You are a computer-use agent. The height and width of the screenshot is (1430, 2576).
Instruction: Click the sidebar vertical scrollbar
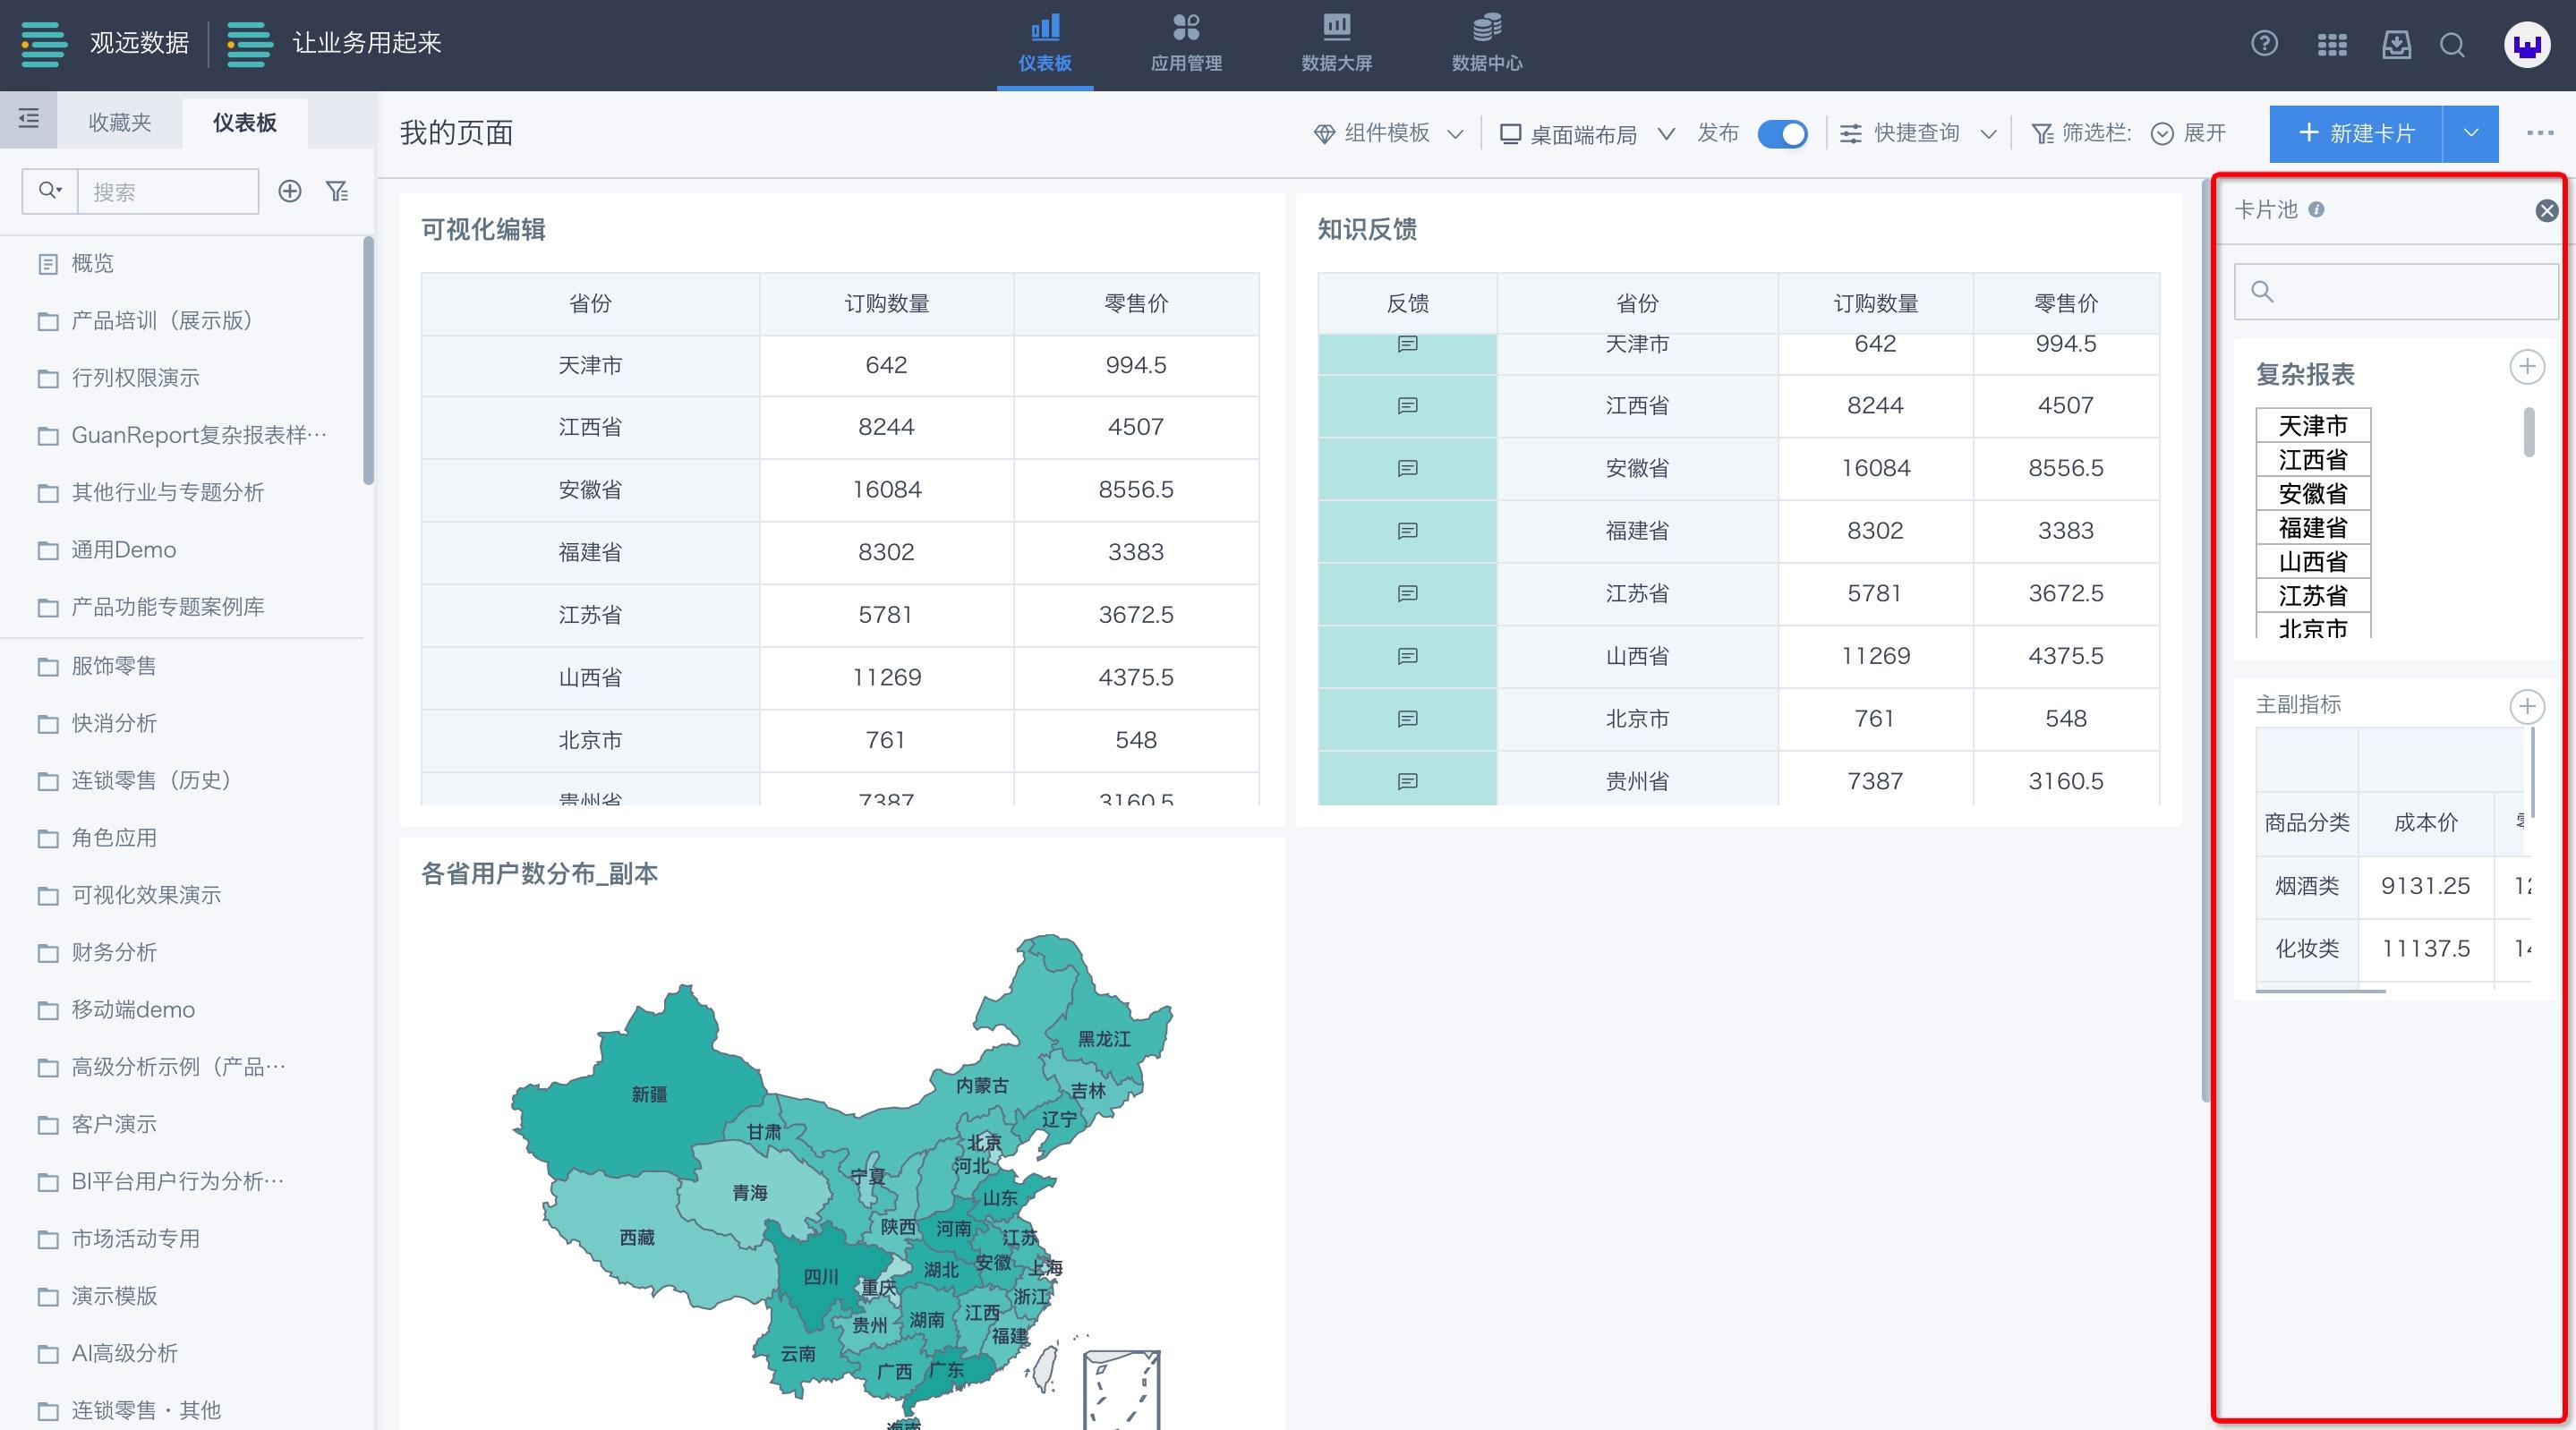tap(368, 360)
